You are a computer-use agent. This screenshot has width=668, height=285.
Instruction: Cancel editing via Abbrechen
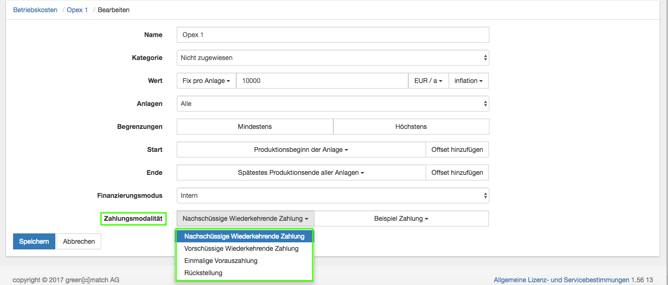click(x=79, y=241)
